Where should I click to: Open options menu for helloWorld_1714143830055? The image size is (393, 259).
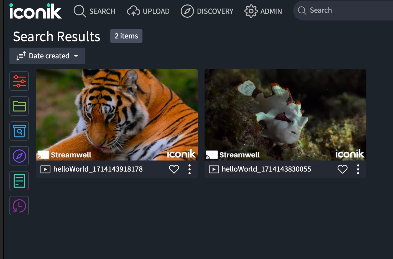click(x=358, y=169)
